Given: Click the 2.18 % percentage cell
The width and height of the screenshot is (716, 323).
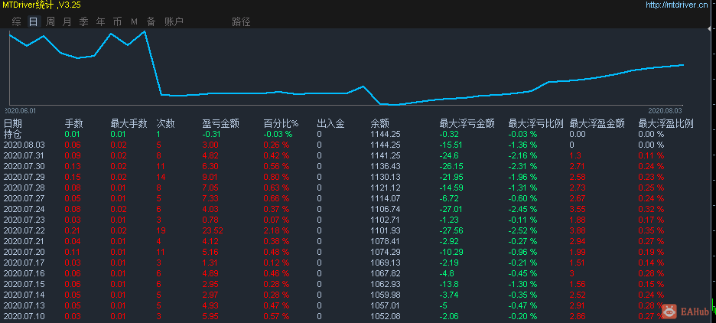Looking at the screenshot, I should [x=276, y=230].
